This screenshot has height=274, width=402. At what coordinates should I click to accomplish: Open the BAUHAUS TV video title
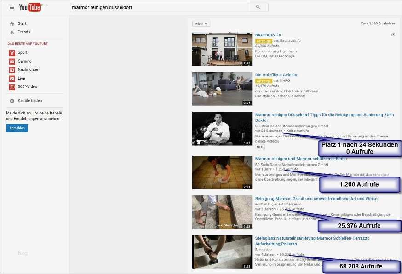click(x=268, y=35)
